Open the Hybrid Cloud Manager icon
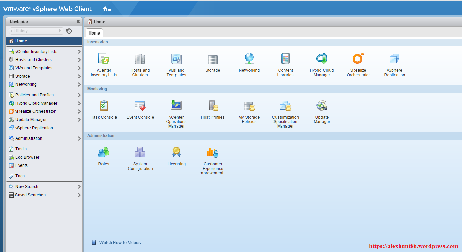The width and height of the screenshot is (462, 252). pyautogui.click(x=322, y=59)
